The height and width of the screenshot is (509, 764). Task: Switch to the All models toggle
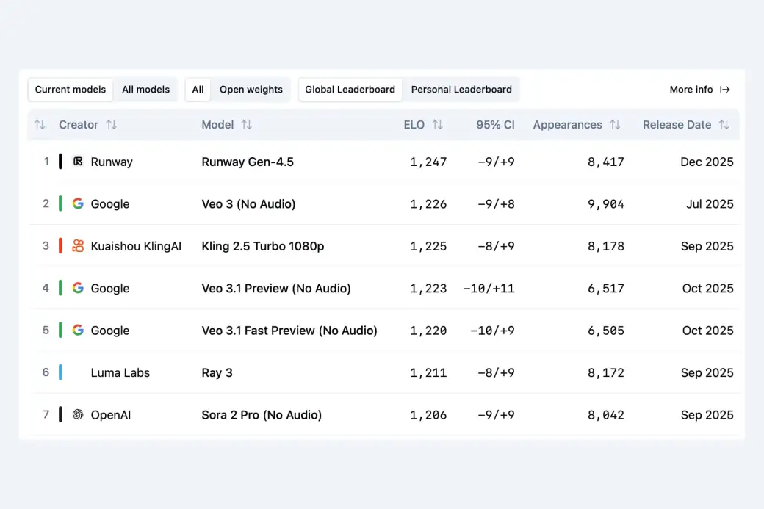pos(145,90)
